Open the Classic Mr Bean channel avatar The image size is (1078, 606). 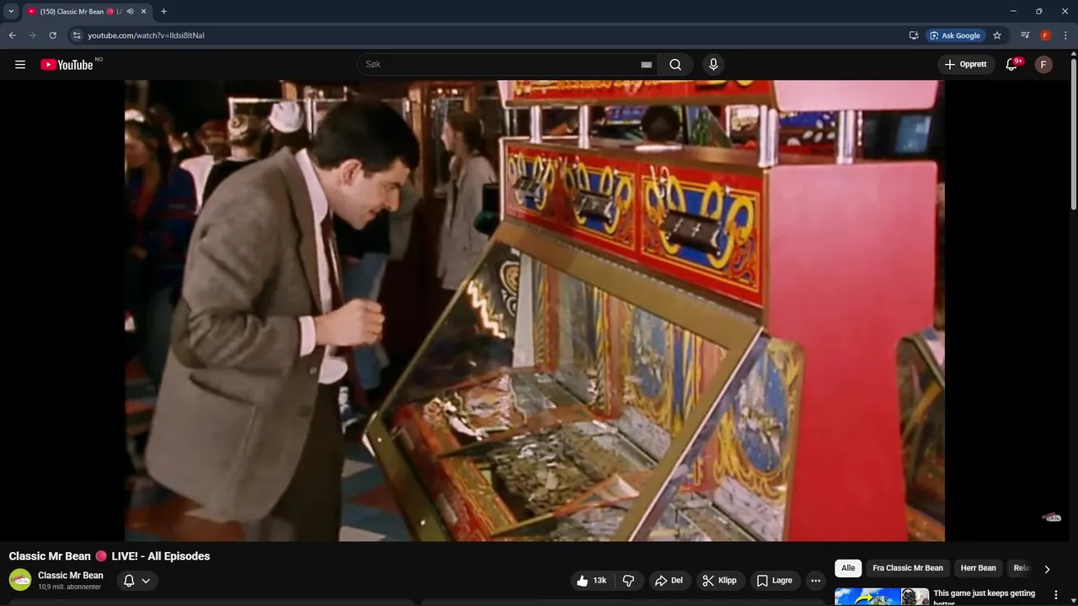point(20,580)
